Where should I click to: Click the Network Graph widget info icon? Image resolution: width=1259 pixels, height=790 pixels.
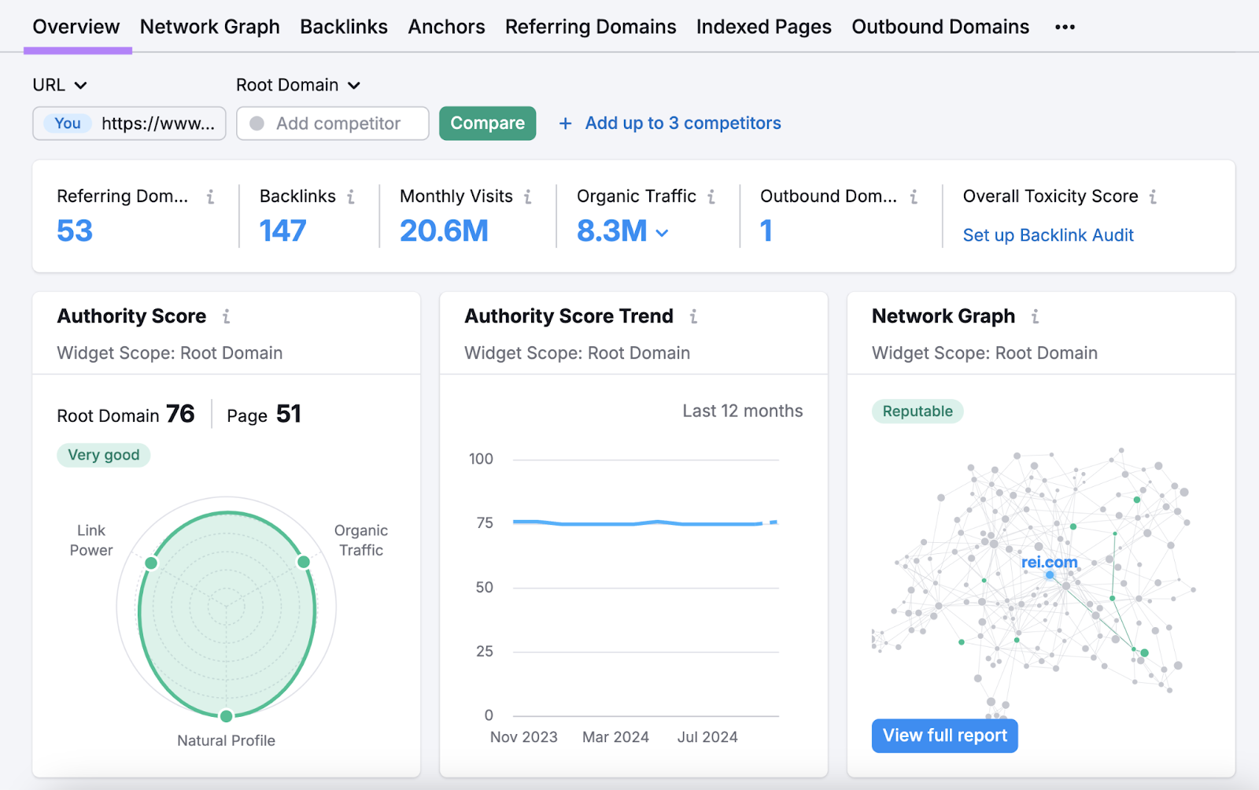pyautogui.click(x=1036, y=316)
